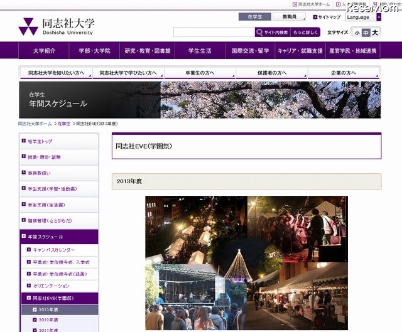Expand 企業の方へ menu
The image size is (402, 332).
(x=344, y=73)
